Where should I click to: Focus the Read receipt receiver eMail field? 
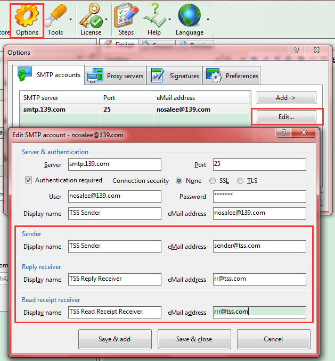[x=259, y=312]
